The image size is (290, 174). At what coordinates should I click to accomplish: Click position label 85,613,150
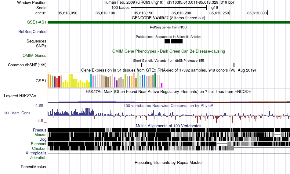(143, 13)
